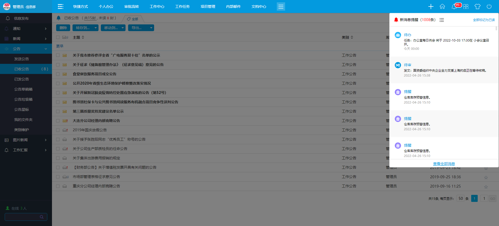This screenshot has height=226, width=499.
Task: Toggle sidebar collapse menu icon
Action: [x=61, y=6]
